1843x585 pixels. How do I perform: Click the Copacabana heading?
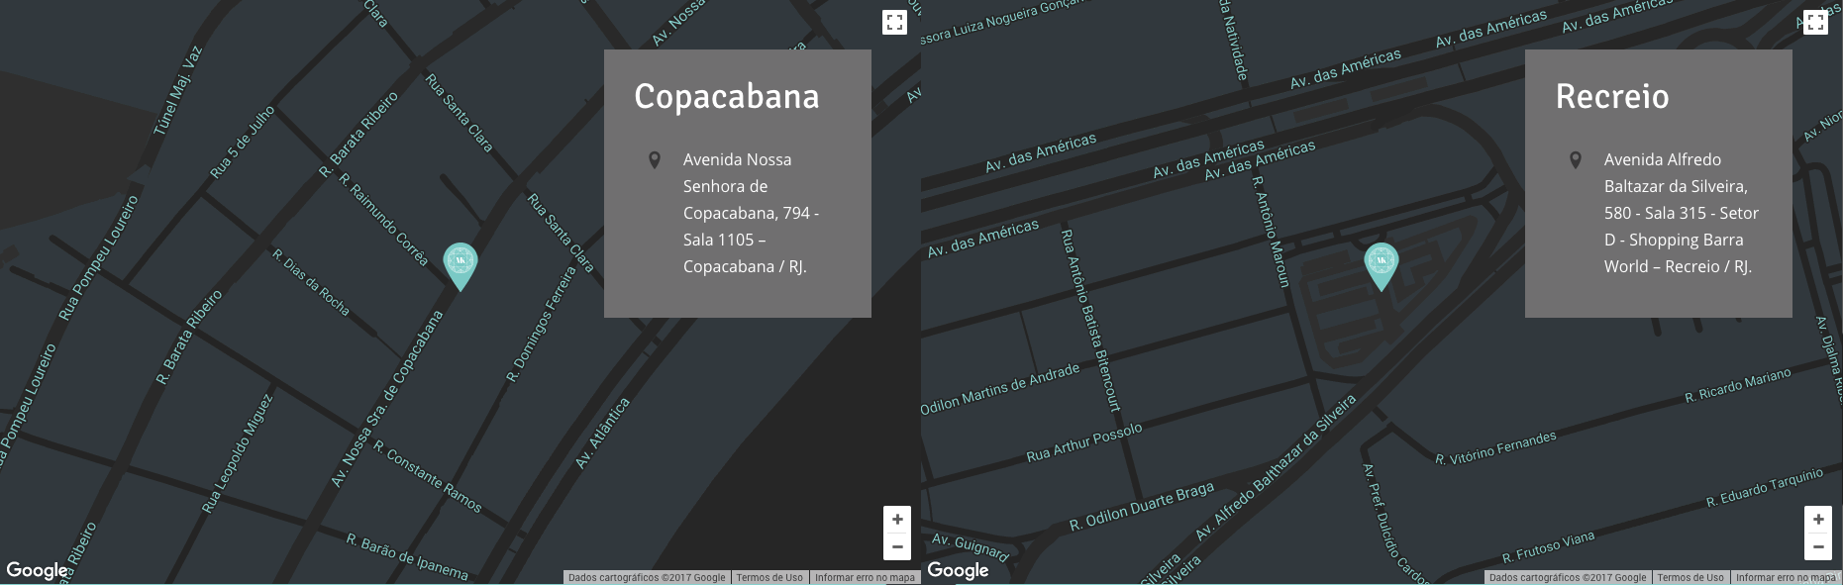pyautogui.click(x=727, y=97)
